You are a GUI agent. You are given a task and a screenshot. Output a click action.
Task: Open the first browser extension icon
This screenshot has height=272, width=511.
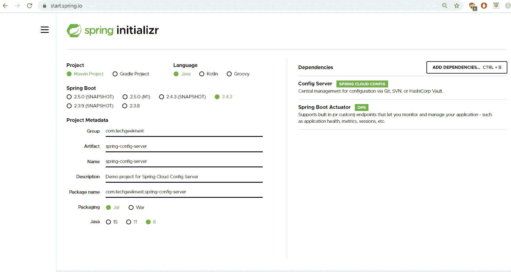click(472, 6)
